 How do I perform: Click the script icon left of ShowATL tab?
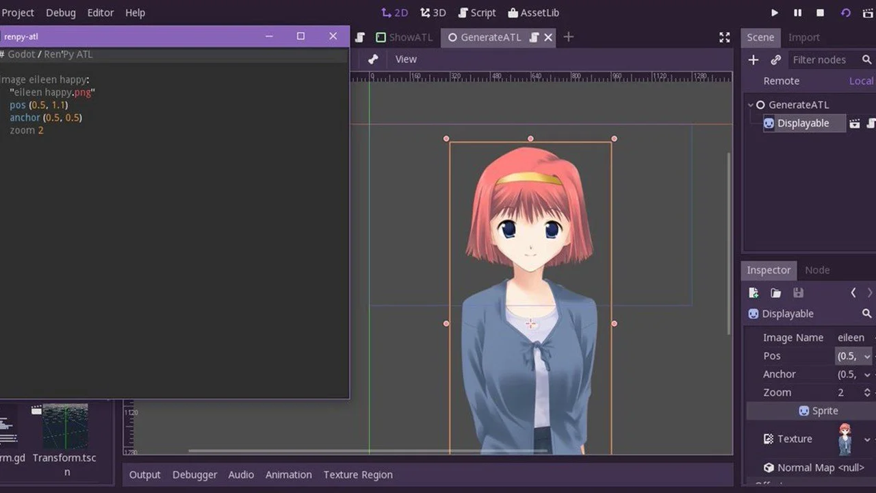pos(360,38)
